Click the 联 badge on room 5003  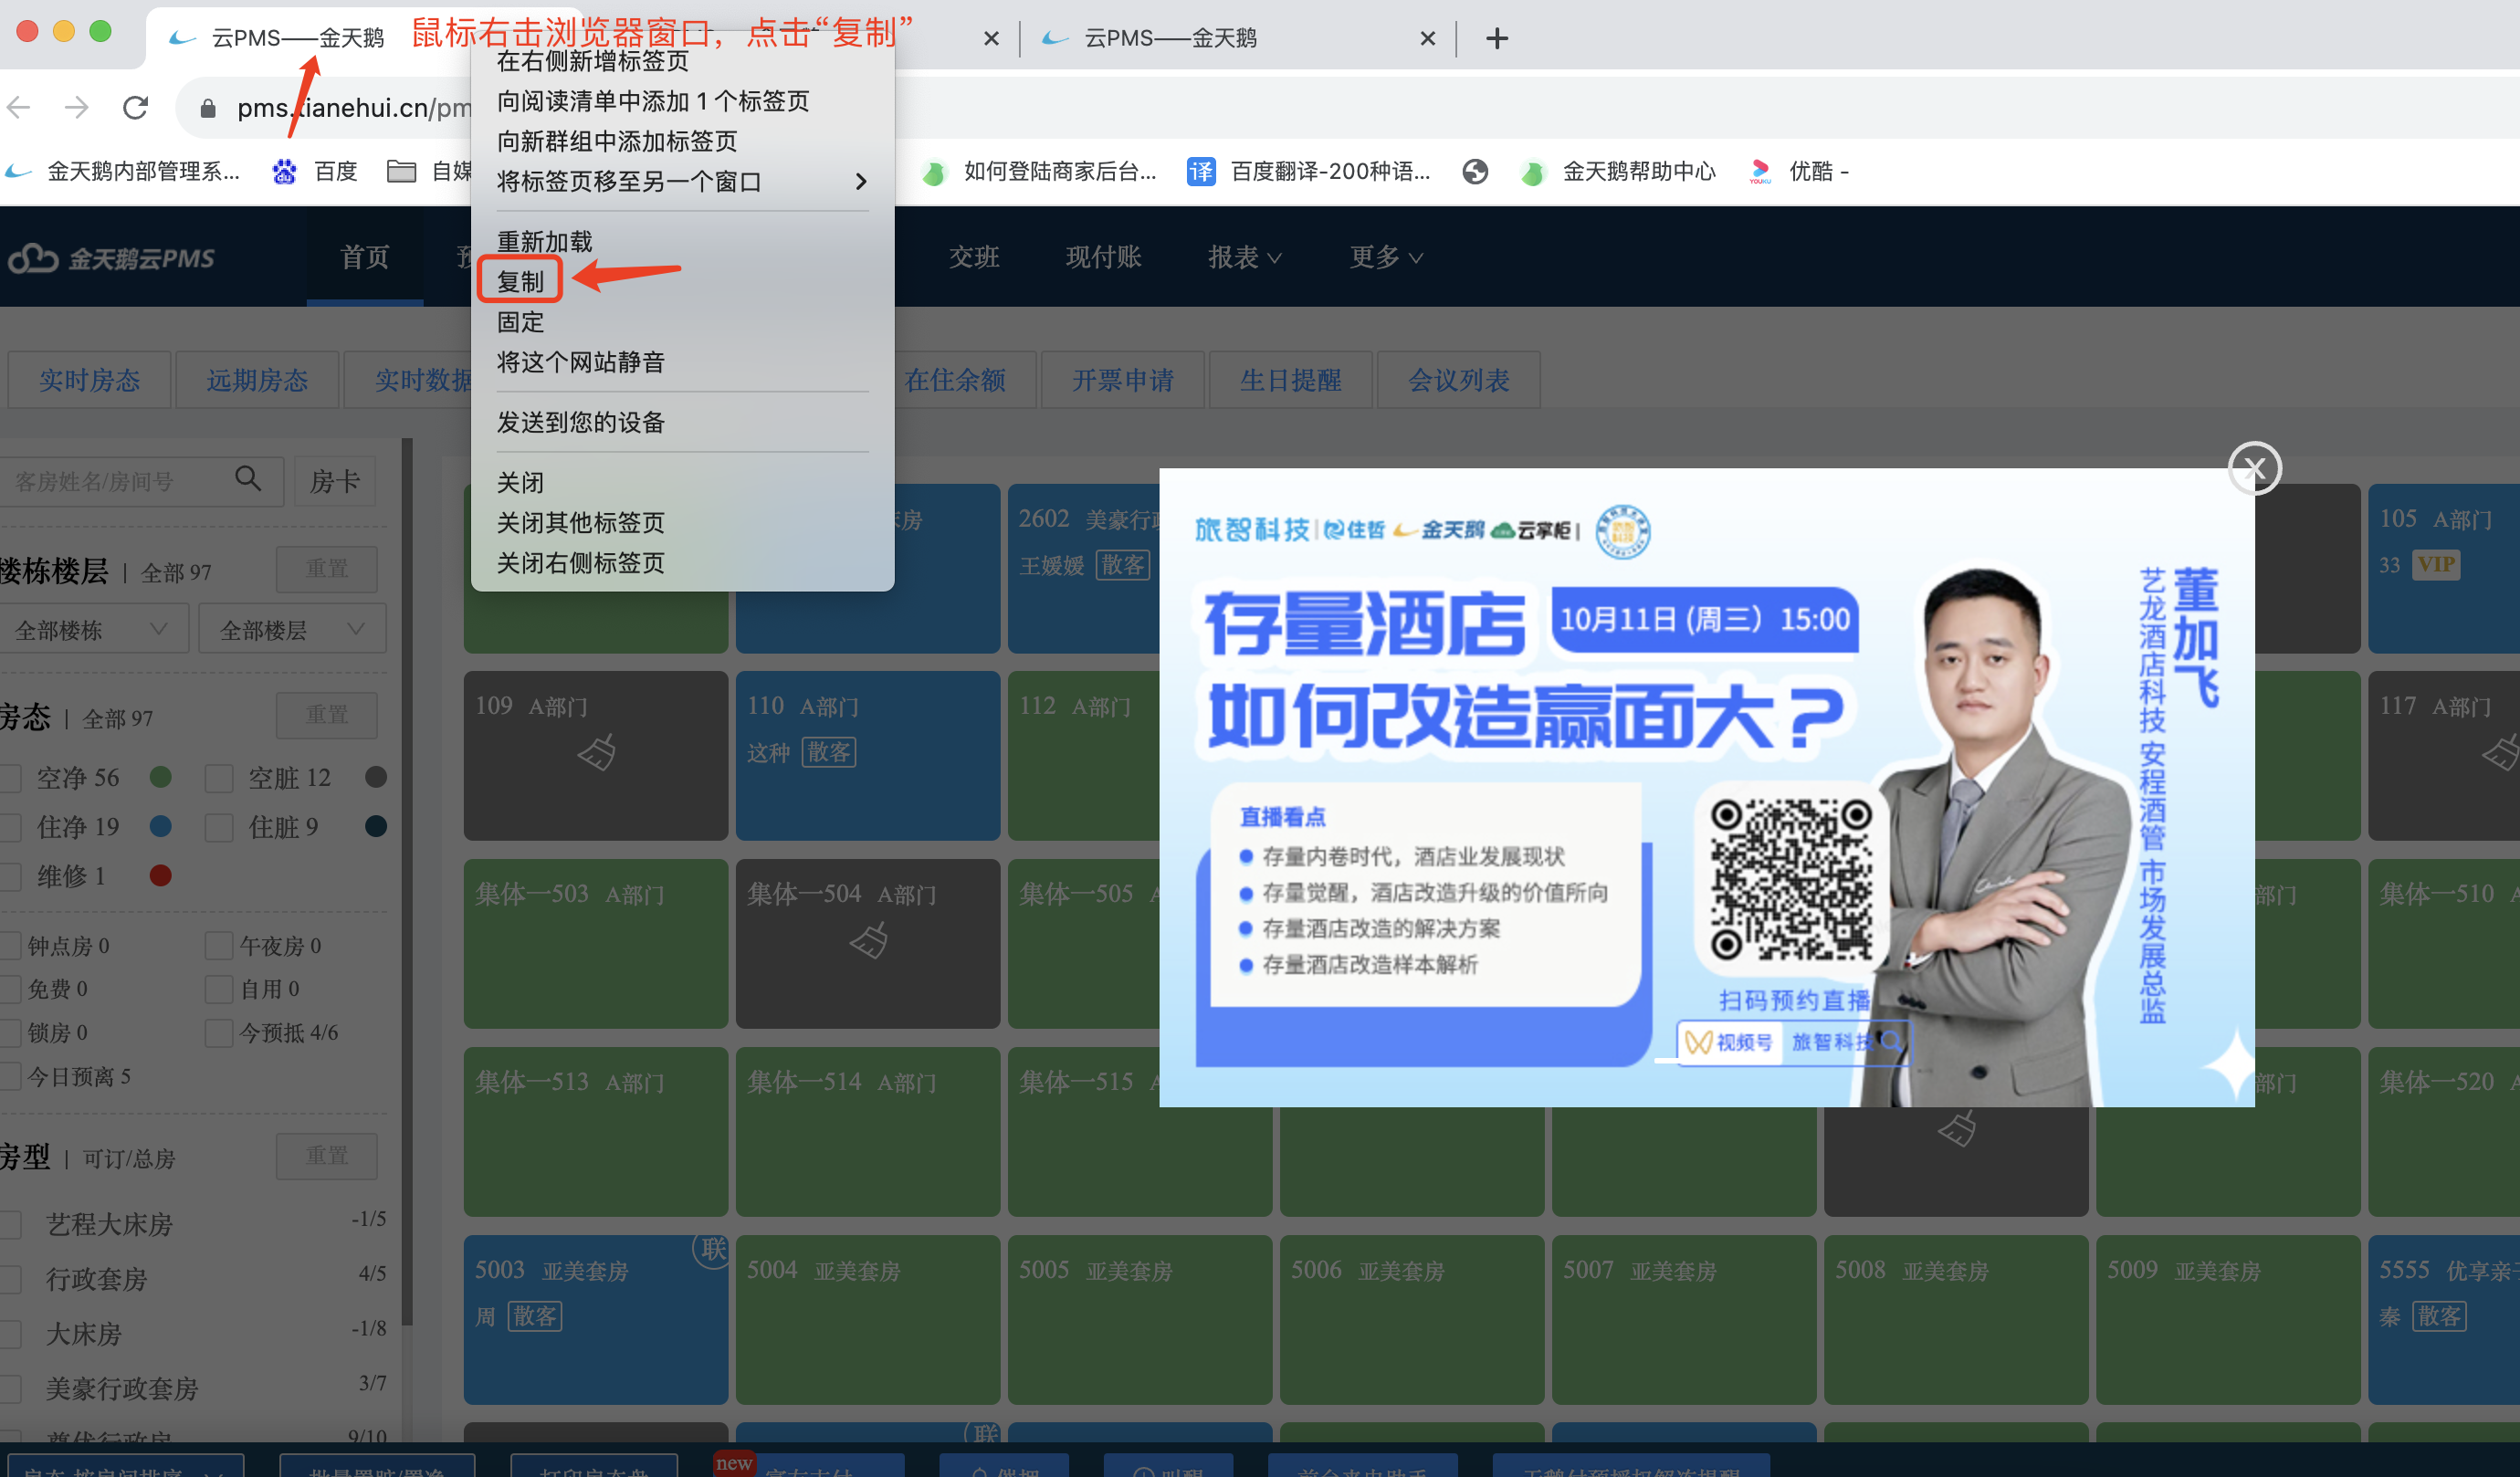point(712,1249)
